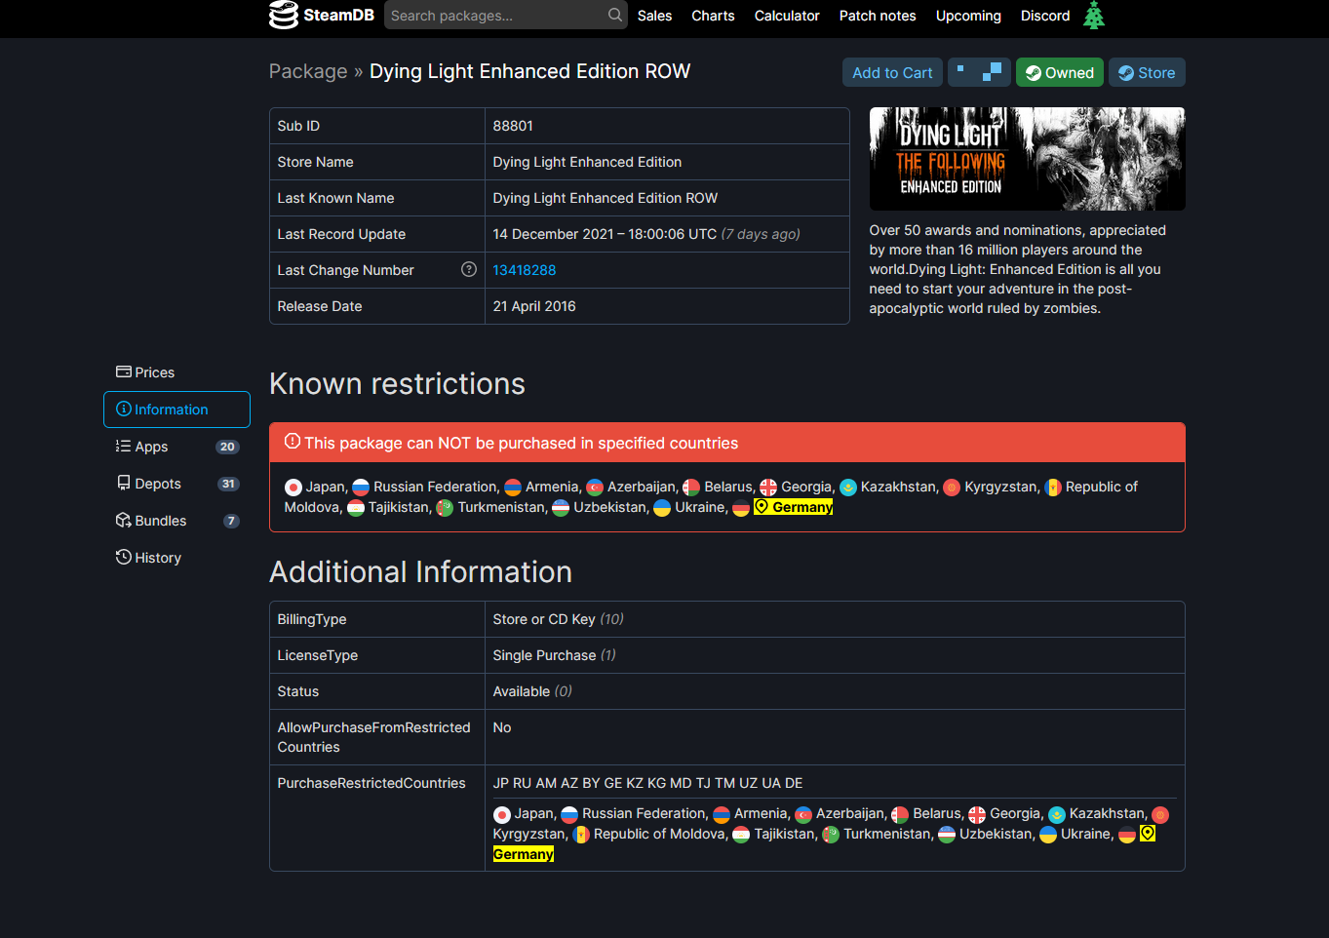Screen dimensions: 1329x938
Task: Click the 'No' AllowPurchaseFromRestrictedCountries value
Action: 502,727
